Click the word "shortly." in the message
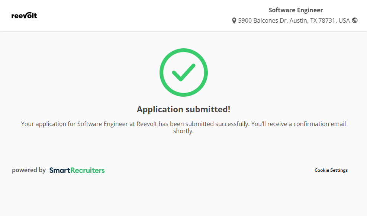 [x=184, y=131]
